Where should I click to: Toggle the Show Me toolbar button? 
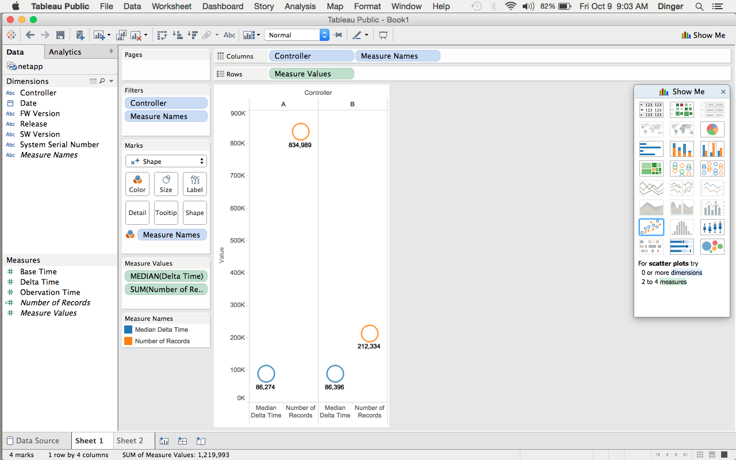tap(703, 35)
